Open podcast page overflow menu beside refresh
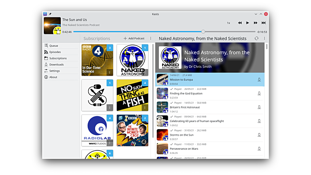Screen dimensions: 311x175 264,38
